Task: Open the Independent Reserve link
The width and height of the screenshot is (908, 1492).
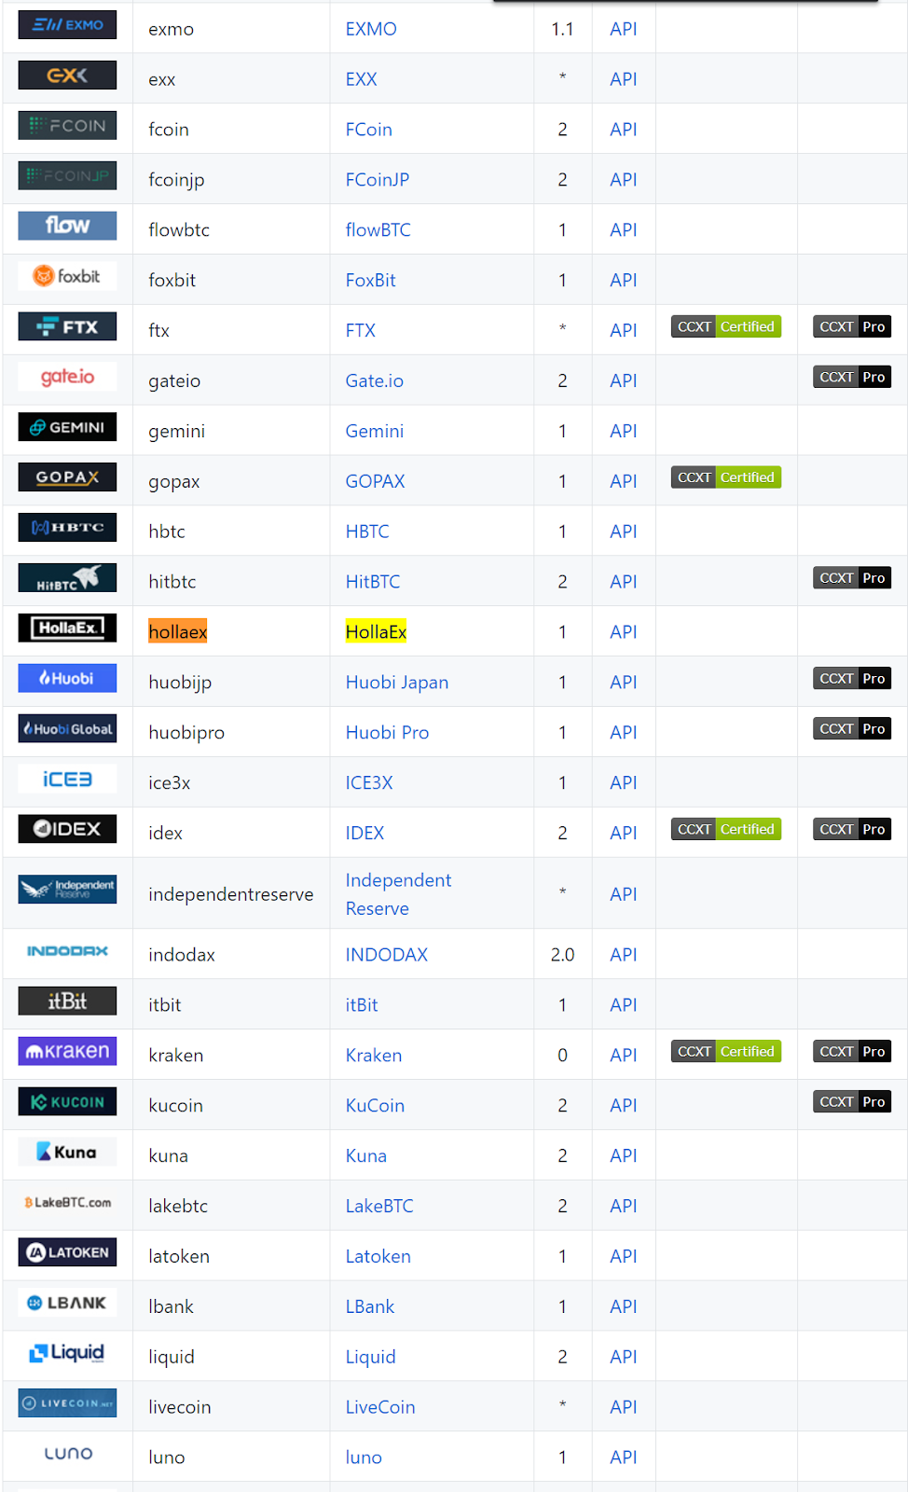Action: pos(398,894)
